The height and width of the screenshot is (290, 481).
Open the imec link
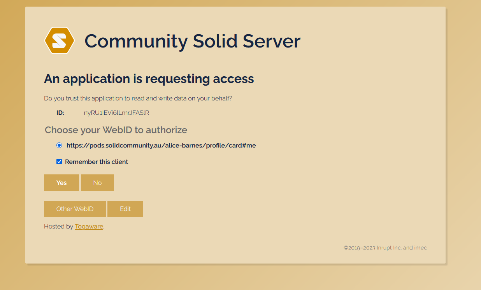pos(421,248)
